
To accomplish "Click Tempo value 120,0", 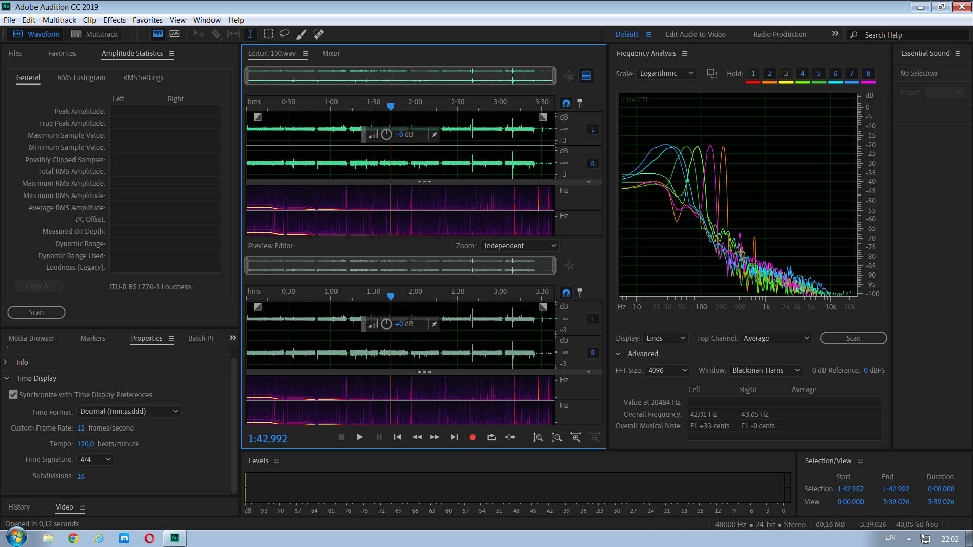I will pos(85,444).
